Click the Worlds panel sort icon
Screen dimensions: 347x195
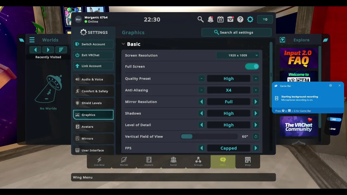click(61, 50)
